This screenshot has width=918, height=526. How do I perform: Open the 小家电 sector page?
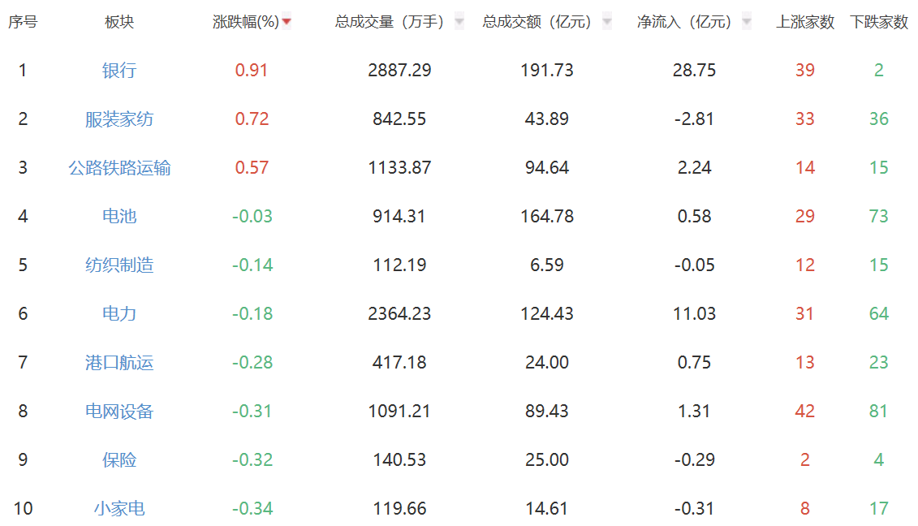pyautogui.click(x=119, y=509)
